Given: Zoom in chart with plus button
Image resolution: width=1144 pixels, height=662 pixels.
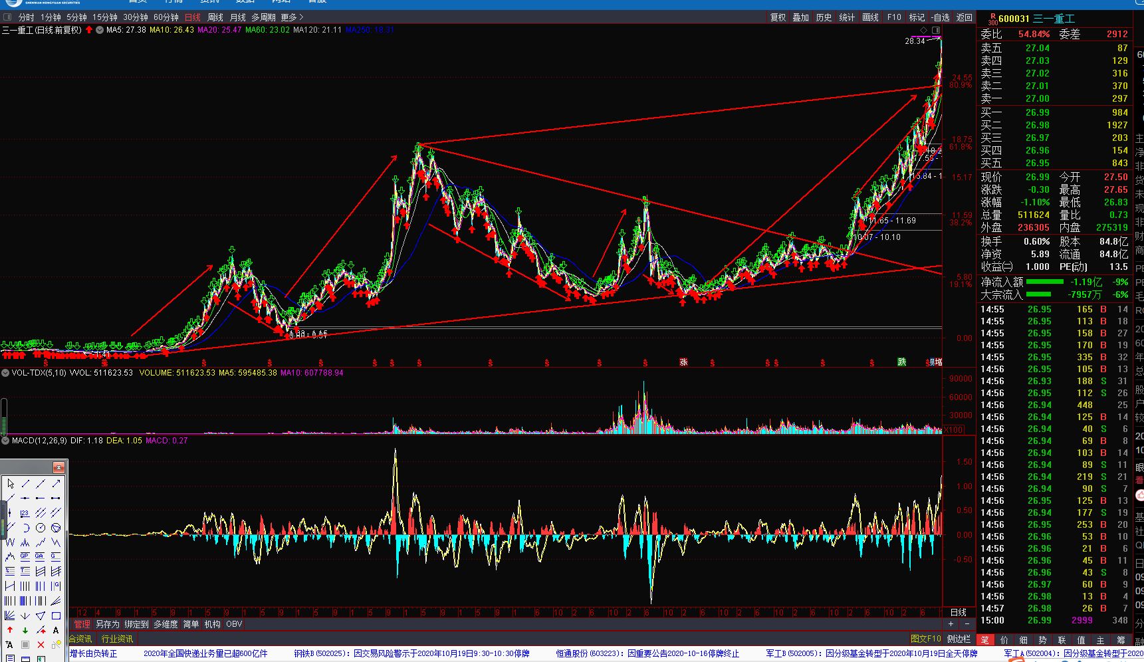Looking at the screenshot, I should pyautogui.click(x=951, y=624).
